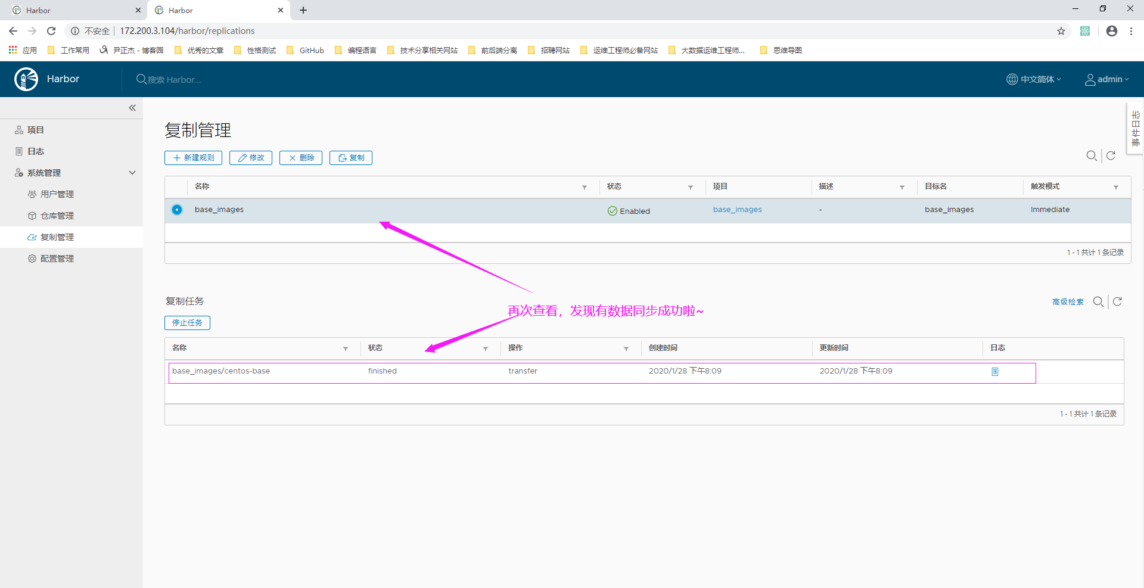Open a new browser tab
Image resolution: width=1144 pixels, height=588 pixels.
click(x=303, y=10)
